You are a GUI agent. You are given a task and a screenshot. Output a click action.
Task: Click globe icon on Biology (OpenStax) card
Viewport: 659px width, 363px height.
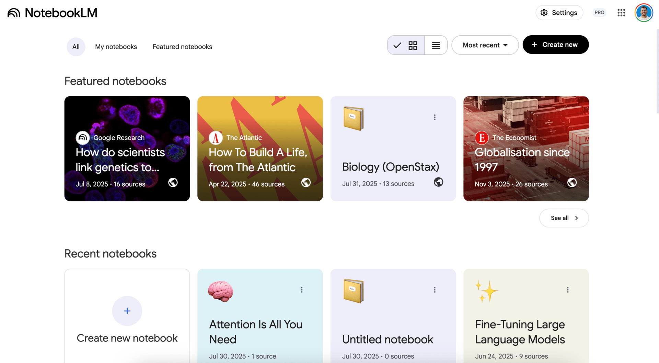(438, 182)
